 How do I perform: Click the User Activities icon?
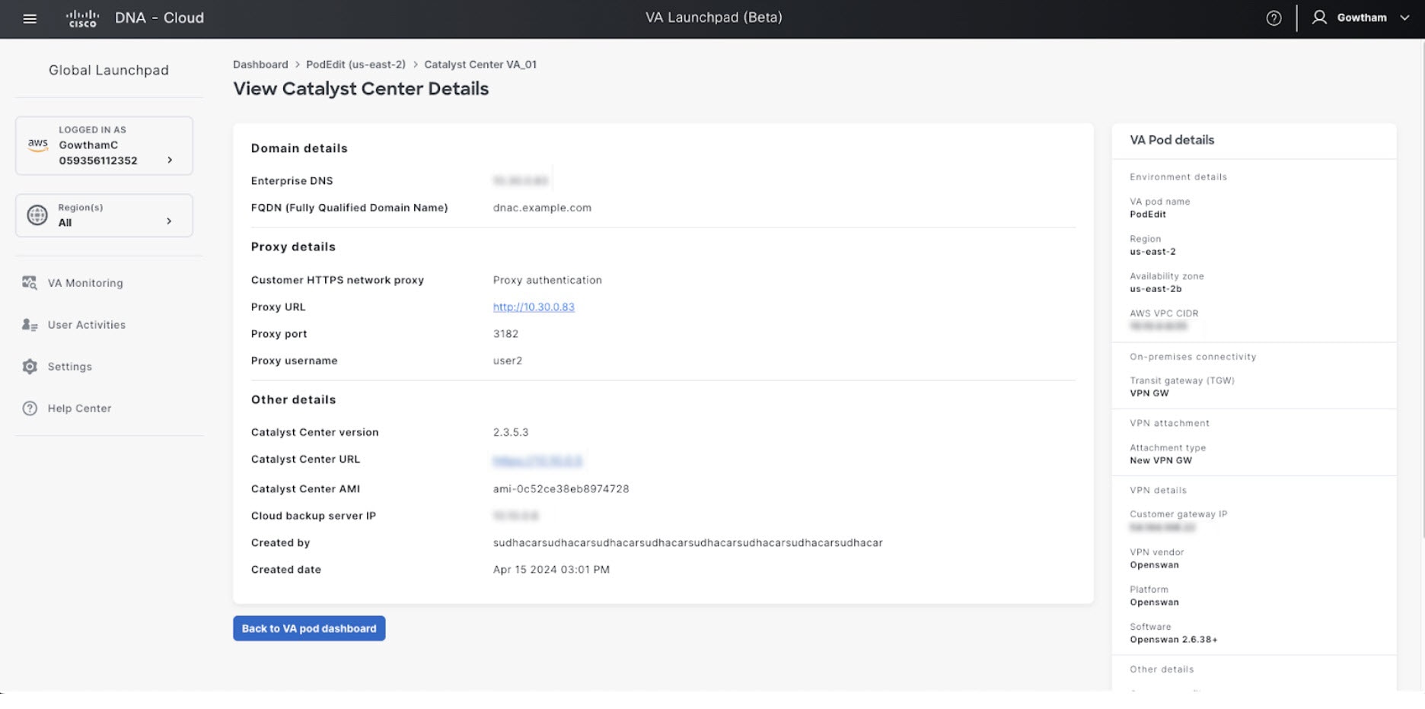coord(30,325)
